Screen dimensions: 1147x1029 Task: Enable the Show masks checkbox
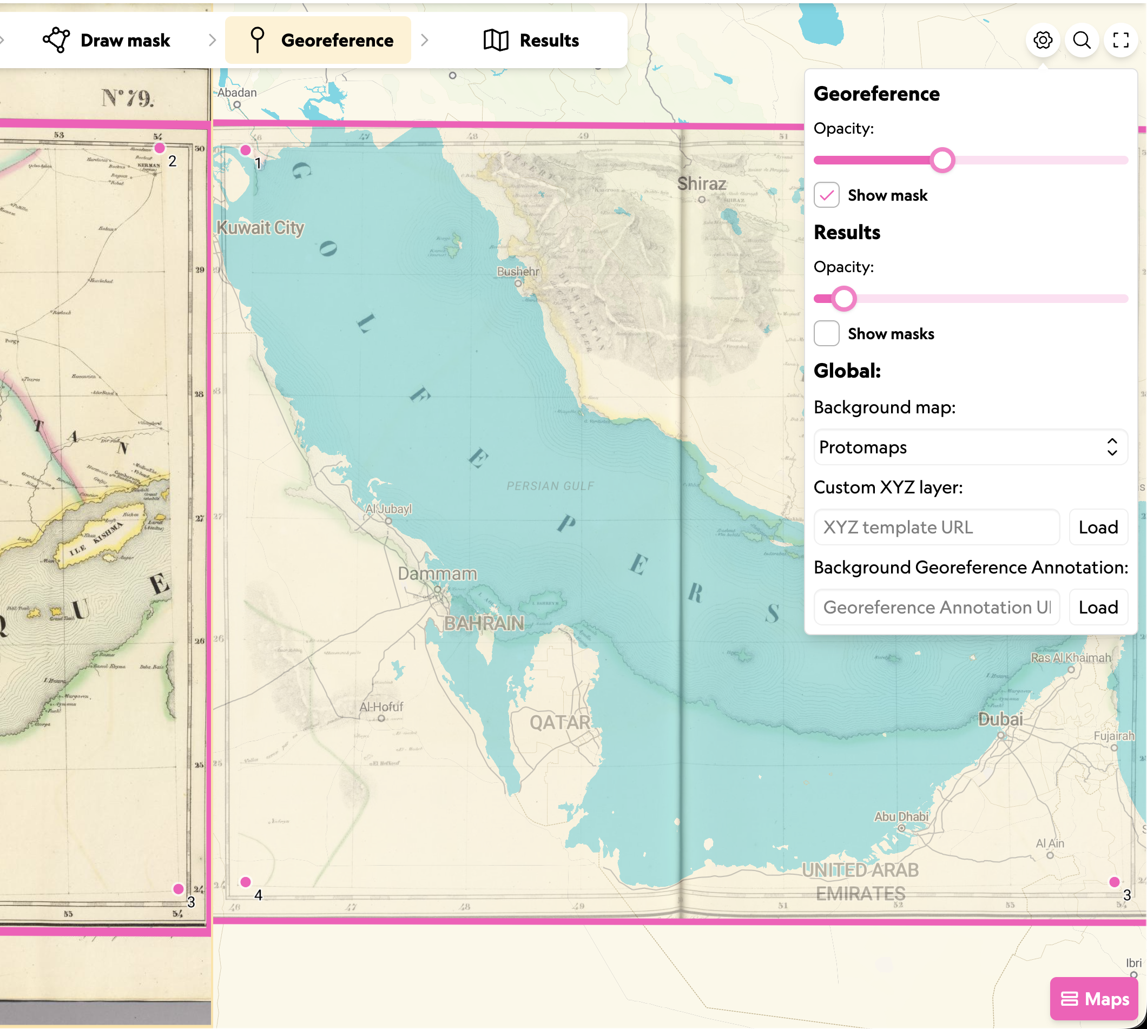[826, 333]
